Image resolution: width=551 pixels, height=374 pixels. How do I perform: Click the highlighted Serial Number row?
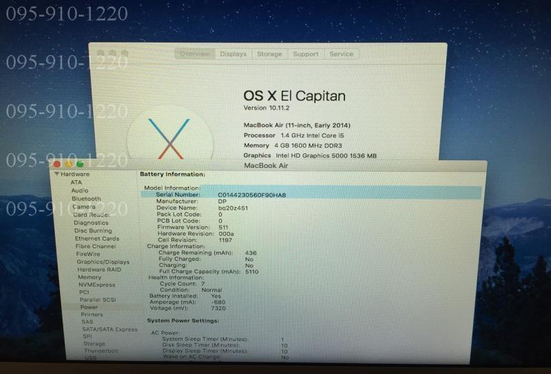[x=311, y=195]
